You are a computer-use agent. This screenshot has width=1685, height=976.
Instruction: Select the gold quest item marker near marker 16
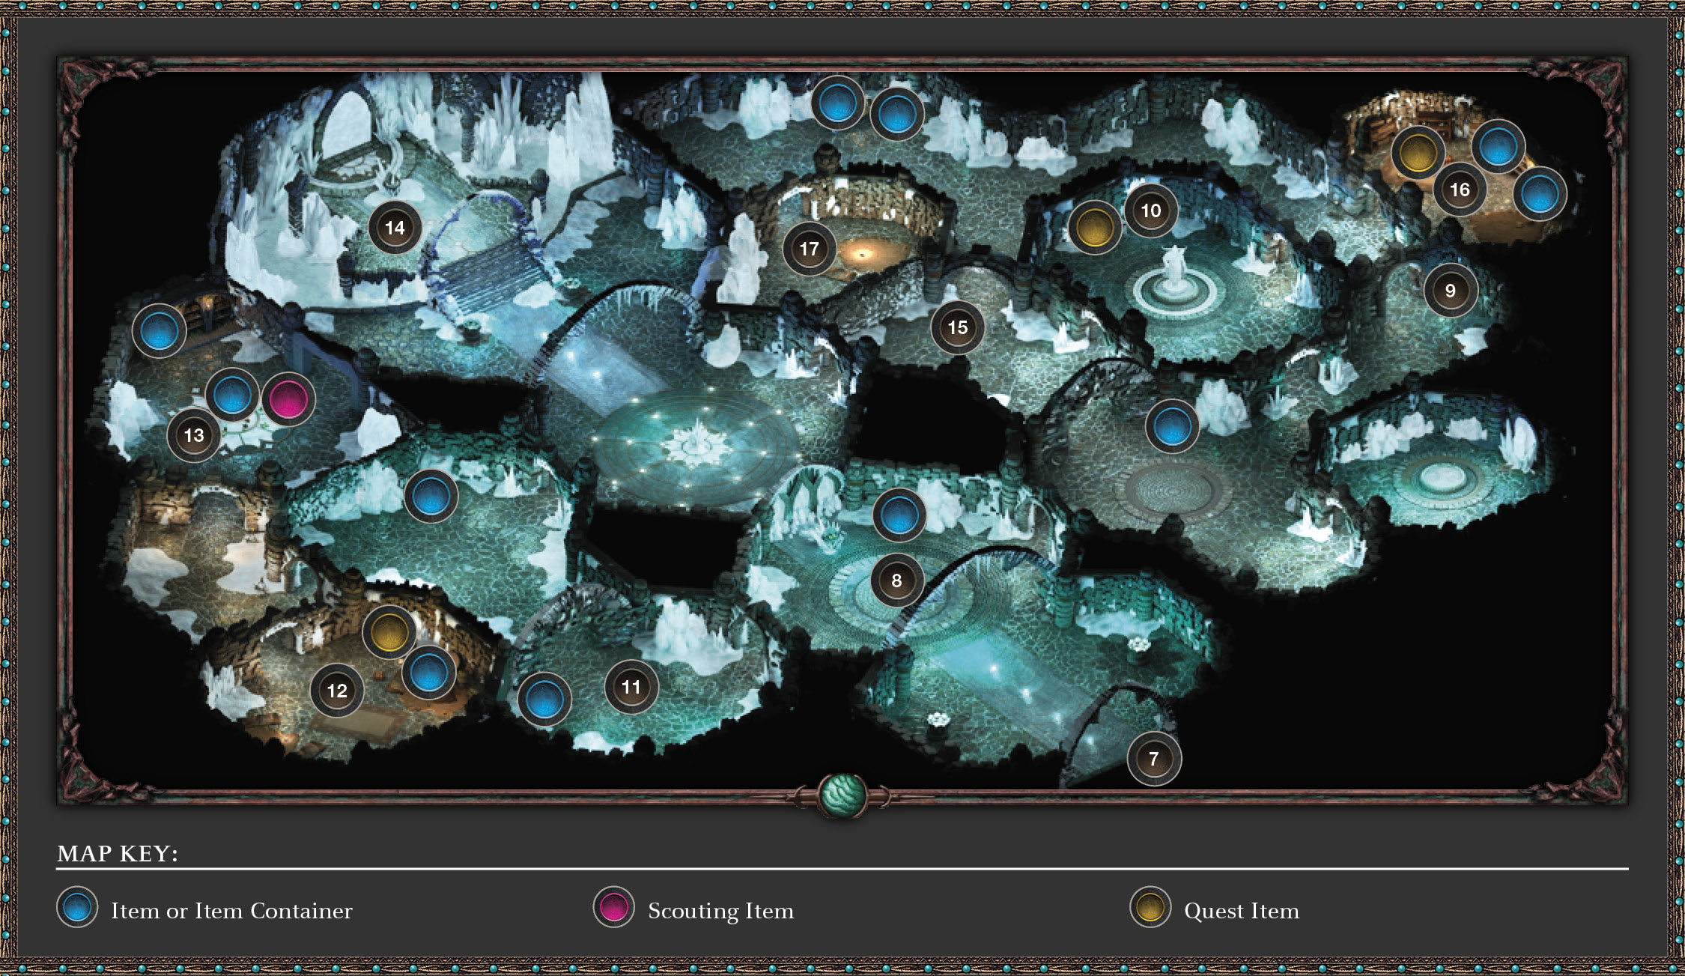tap(1418, 153)
